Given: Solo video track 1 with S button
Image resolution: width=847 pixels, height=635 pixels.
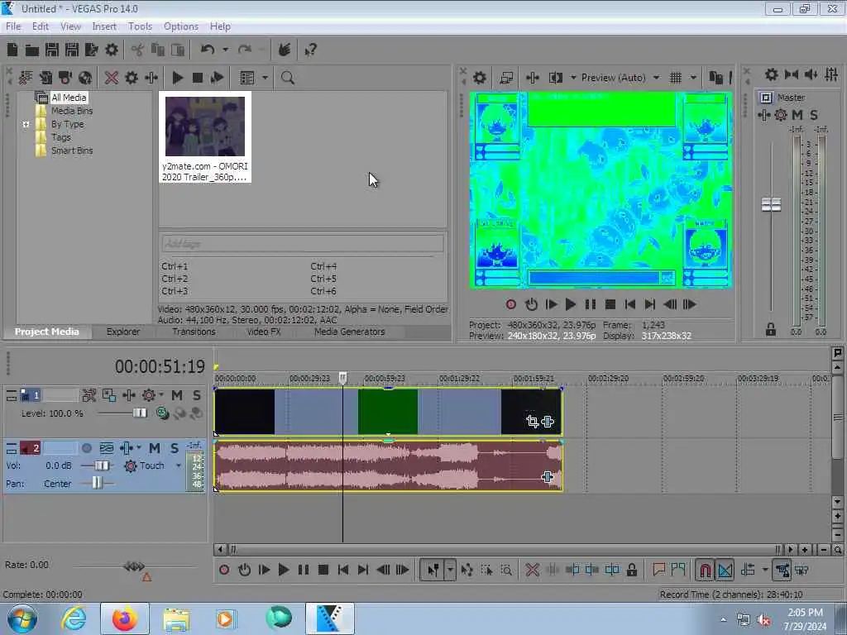Looking at the screenshot, I should point(197,395).
